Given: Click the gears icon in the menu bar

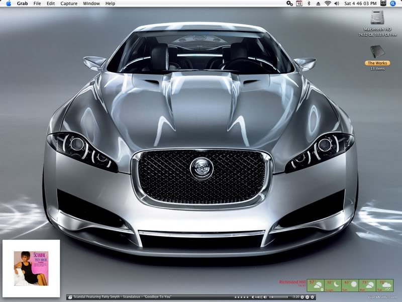Looking at the screenshot, I should click(x=289, y=4).
